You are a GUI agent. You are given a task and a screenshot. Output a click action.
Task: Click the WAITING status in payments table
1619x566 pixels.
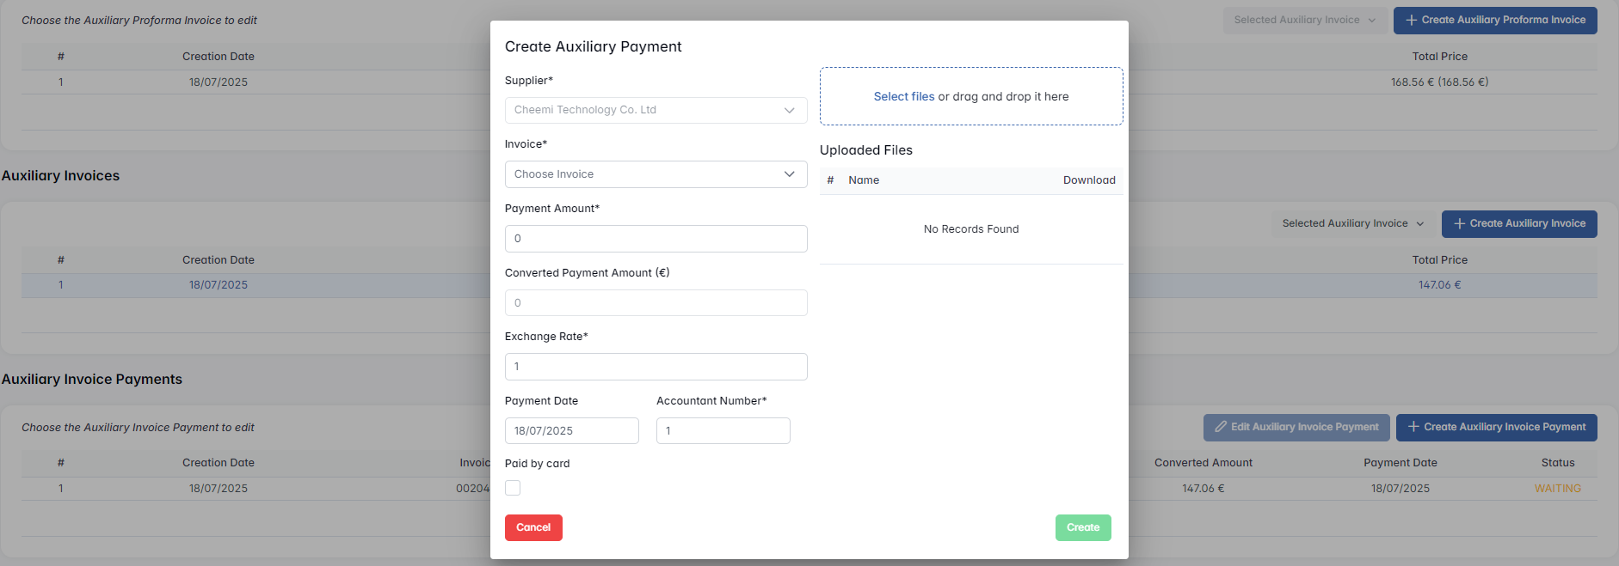[1557, 489]
